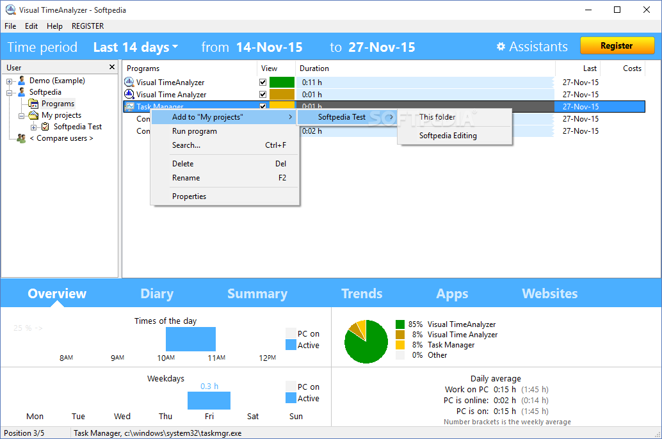The image size is (662, 439).
Task: Click the Duration column header
Action: (426, 68)
